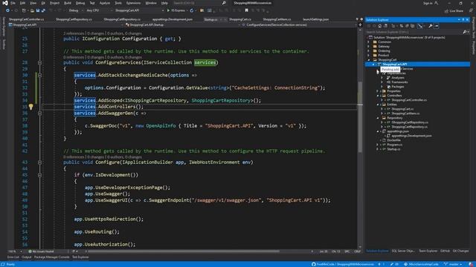Open Error List panel tab
This screenshot has height=267, width=476.
[x=13, y=257]
